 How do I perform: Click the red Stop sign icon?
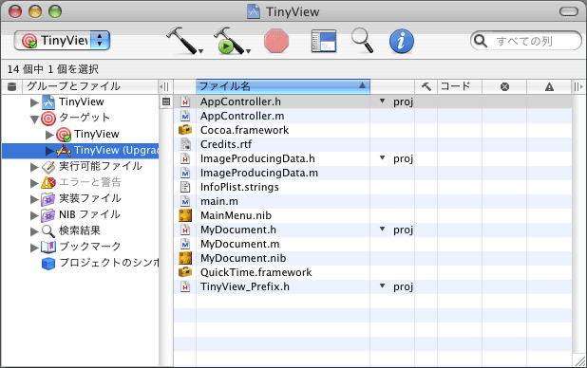coord(276,41)
